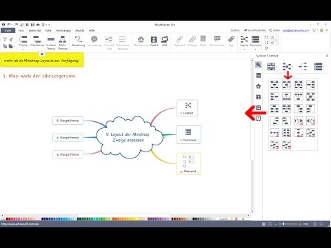
Task: Expand the account email dropdown
Action: point(310,30)
